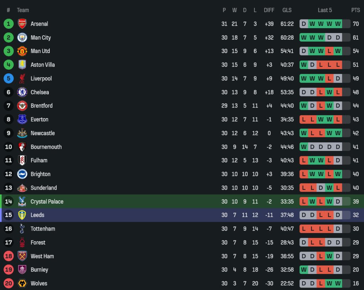
Task: Sort table by PTS column header
Action: pyautogui.click(x=355, y=10)
